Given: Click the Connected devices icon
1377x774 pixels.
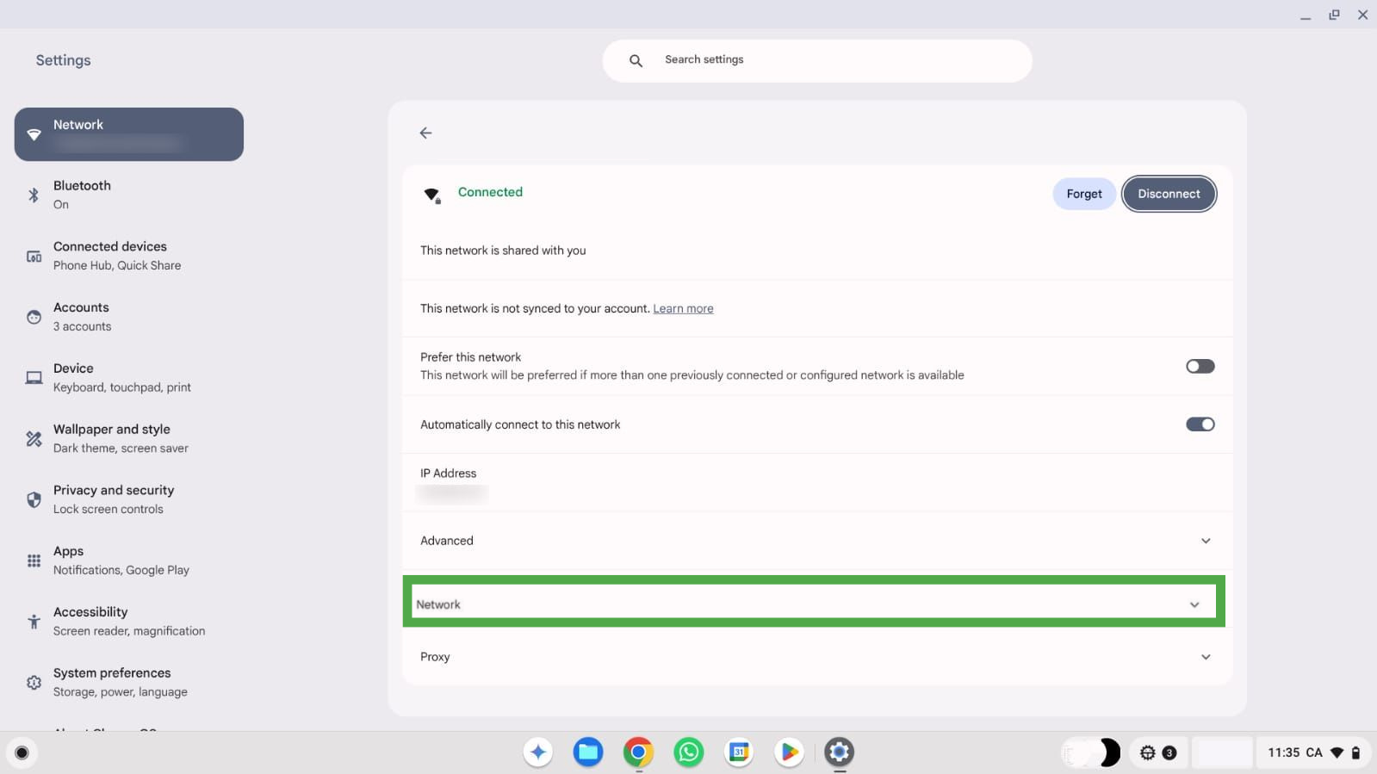Looking at the screenshot, I should 34,256.
